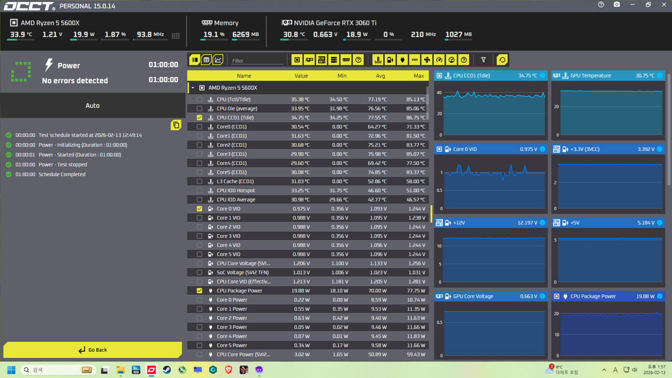This screenshot has width=672, height=378.
Task: Open the CPU core grid in header
Action: tap(175, 36)
